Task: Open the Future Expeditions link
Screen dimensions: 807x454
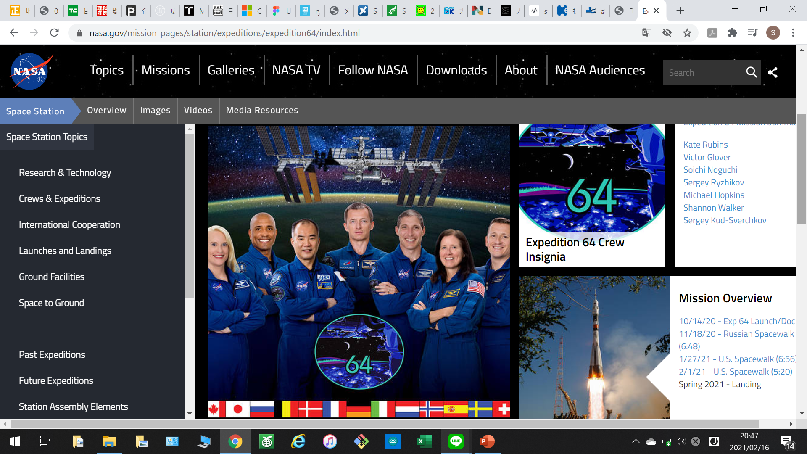Action: tap(56, 380)
